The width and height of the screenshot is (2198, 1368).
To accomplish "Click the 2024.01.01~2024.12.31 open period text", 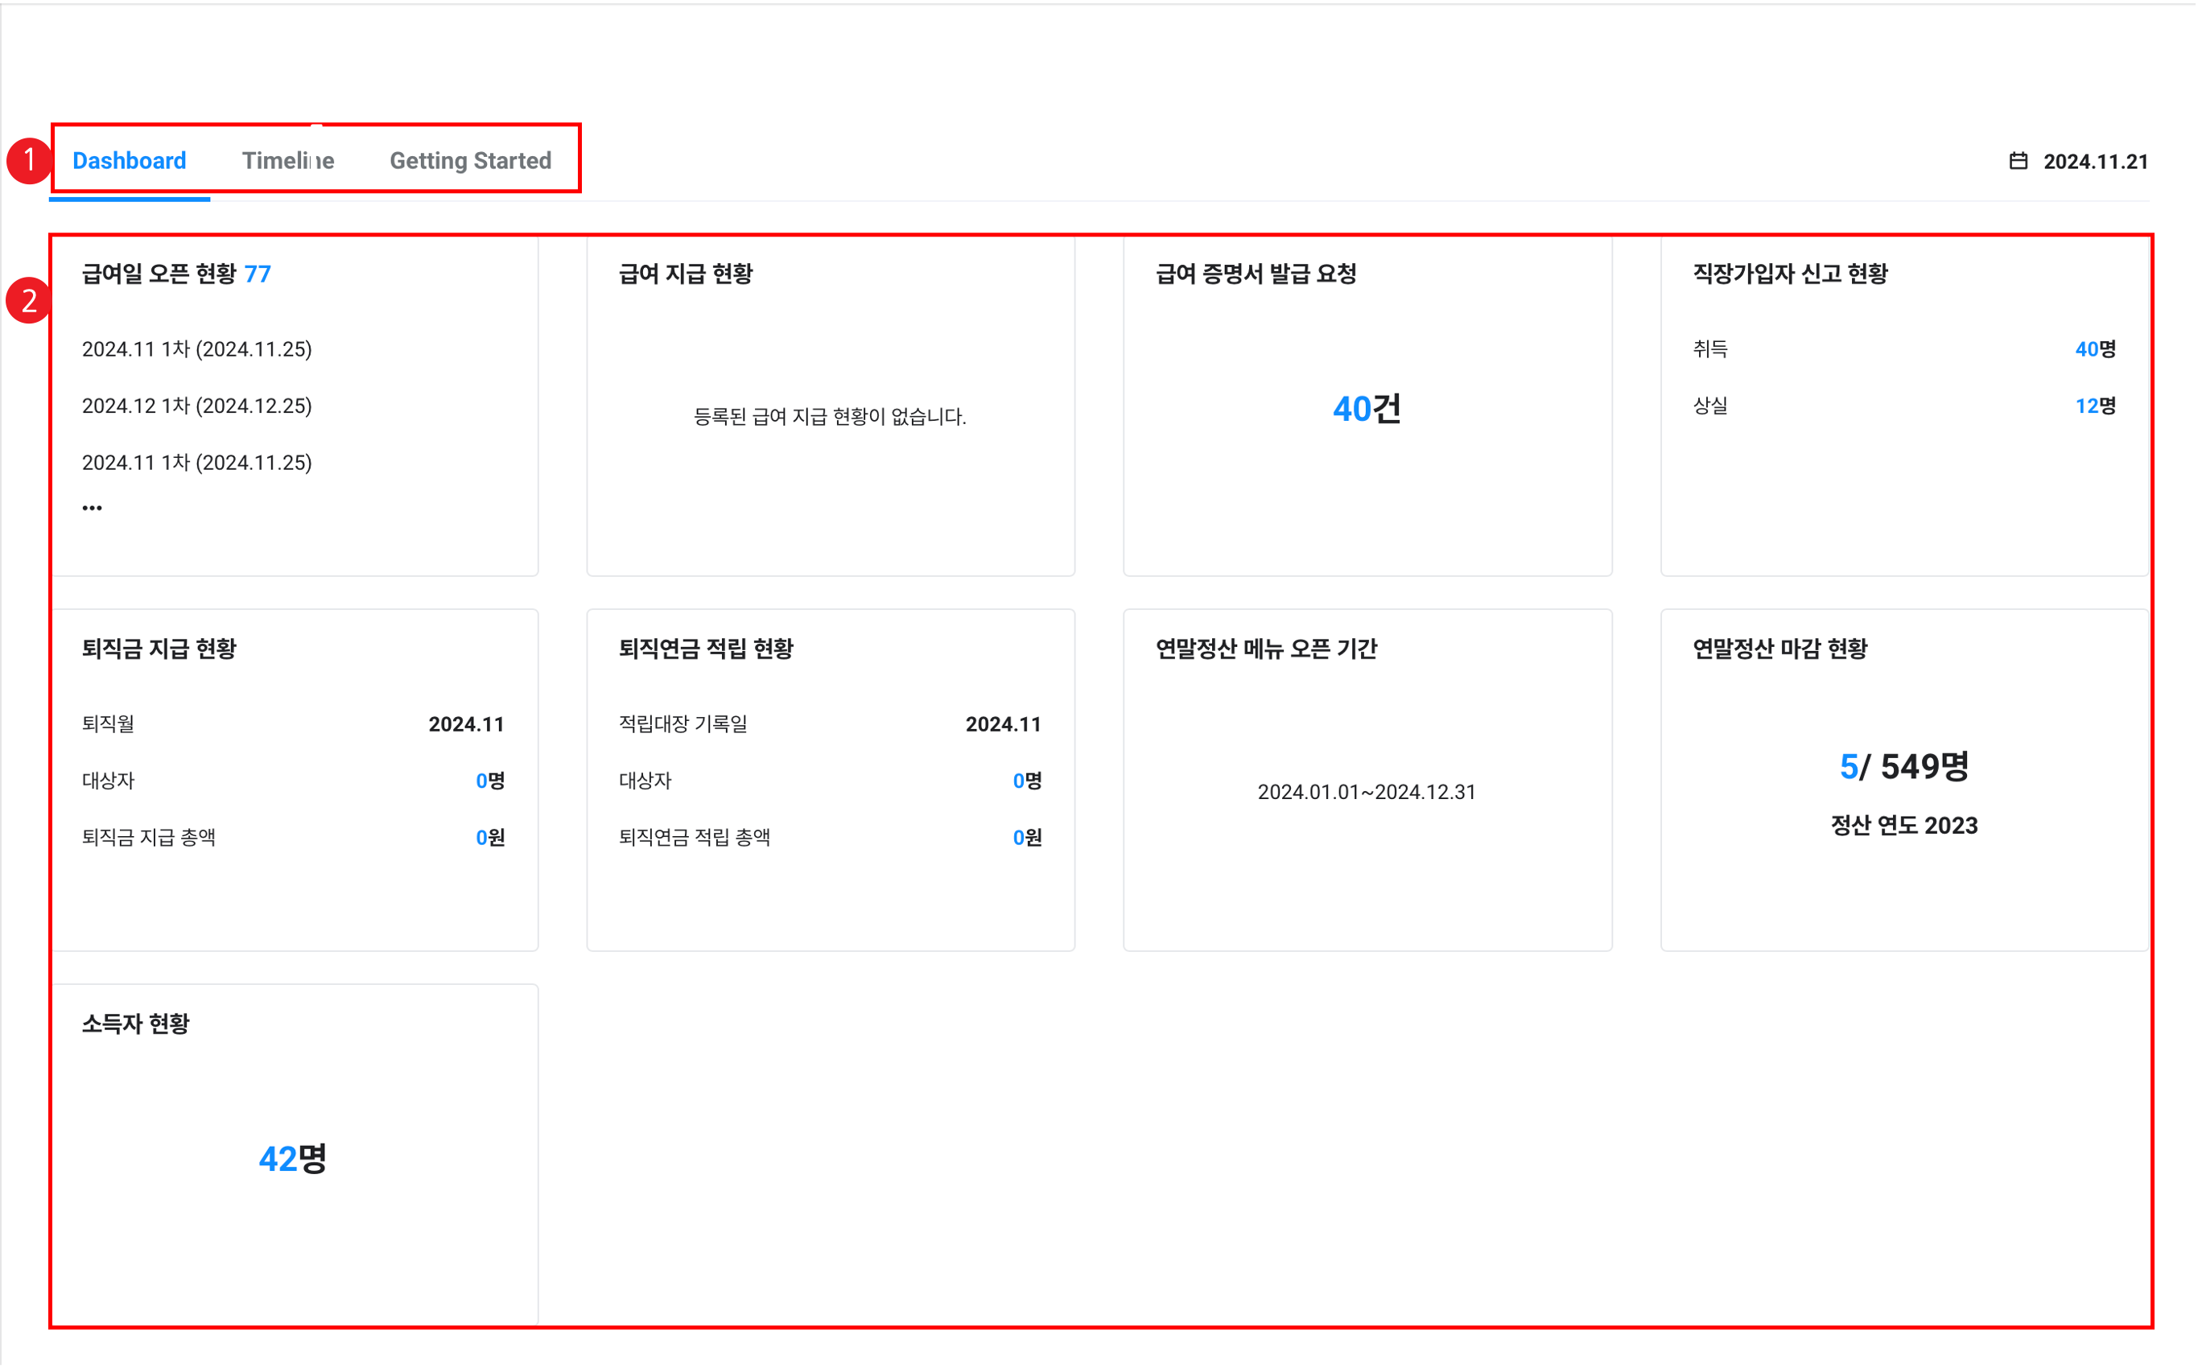I will click(1367, 793).
